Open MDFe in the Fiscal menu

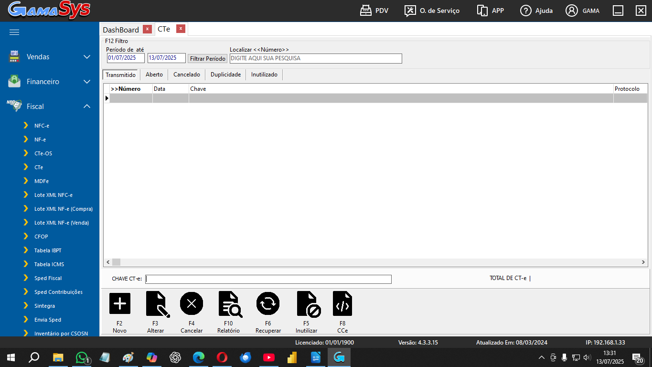42,181
